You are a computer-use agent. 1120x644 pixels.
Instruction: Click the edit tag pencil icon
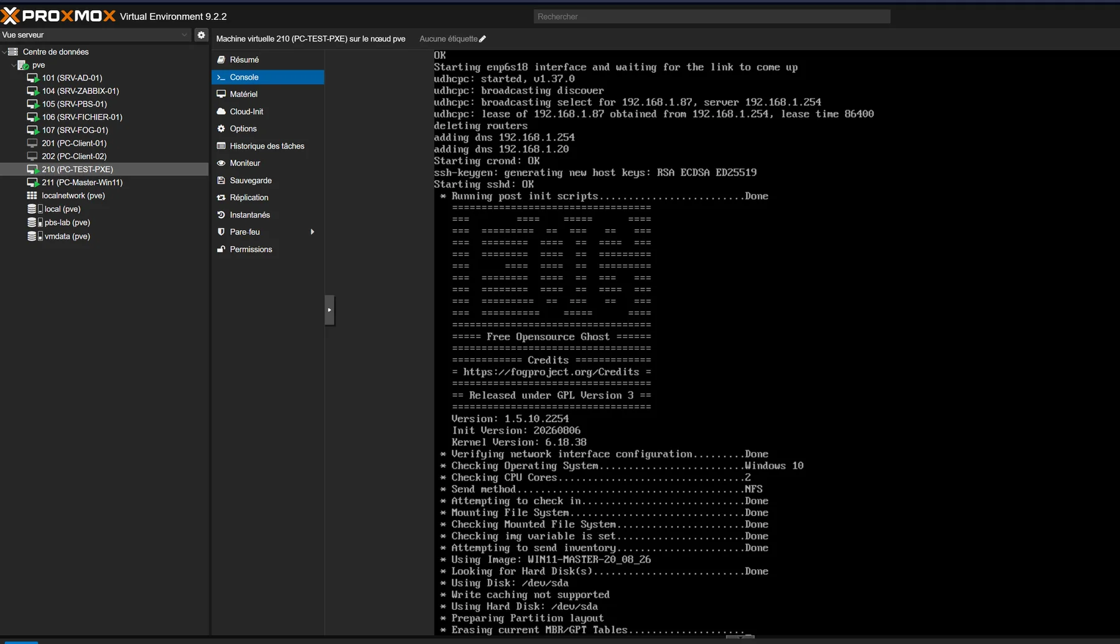coord(483,39)
